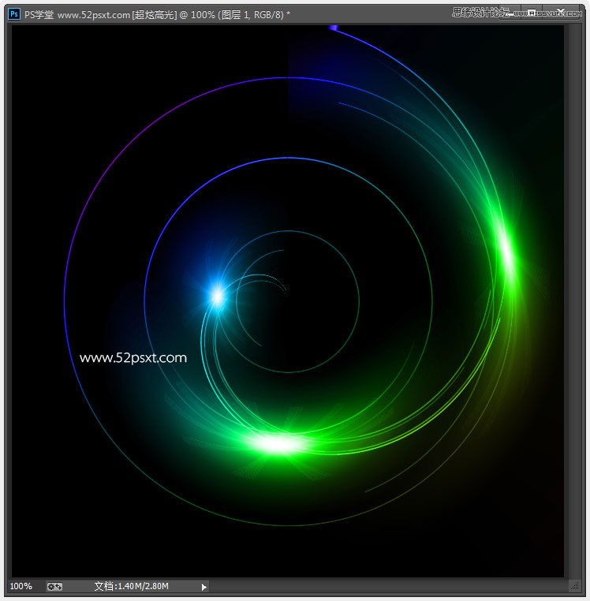Click the www.52psxt.com watermark on canvas

133,358
